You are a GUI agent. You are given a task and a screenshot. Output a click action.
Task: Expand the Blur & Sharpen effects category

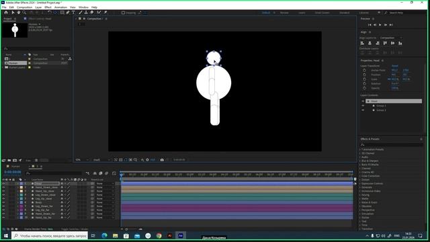(x=360, y=161)
